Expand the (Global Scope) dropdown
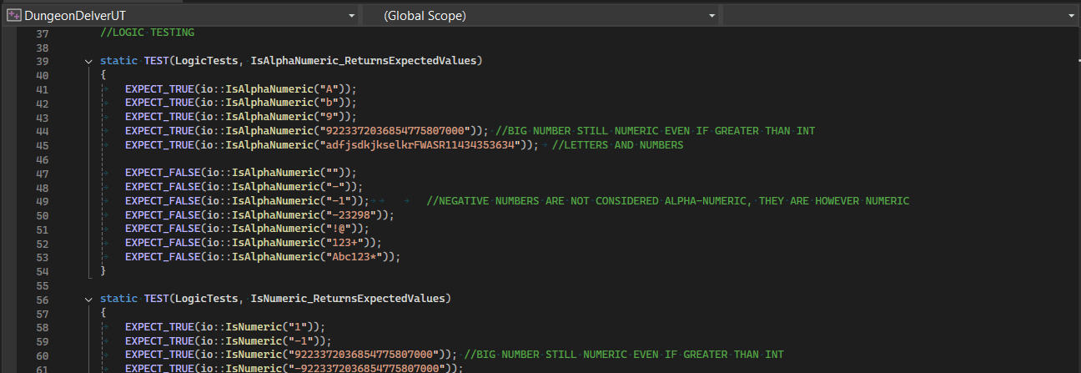The image size is (1081, 373). coord(711,15)
